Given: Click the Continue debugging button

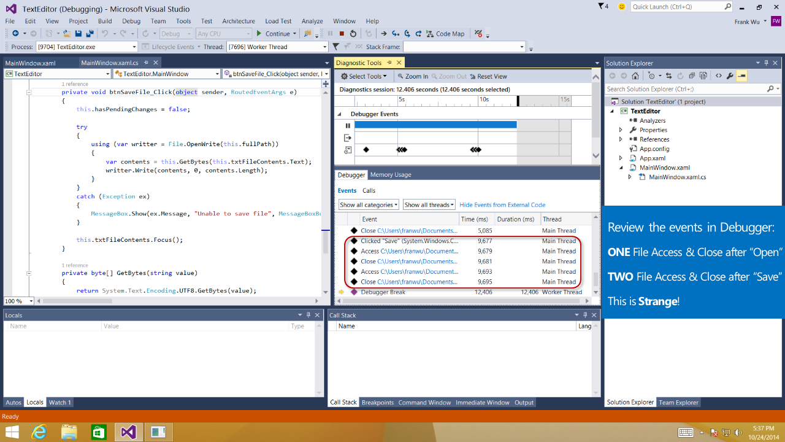Looking at the screenshot, I should [273, 34].
